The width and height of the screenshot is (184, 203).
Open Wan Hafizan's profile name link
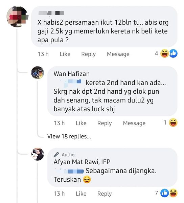(72, 74)
